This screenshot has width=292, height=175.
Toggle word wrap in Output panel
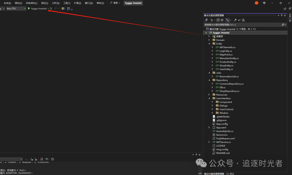click(47, 159)
